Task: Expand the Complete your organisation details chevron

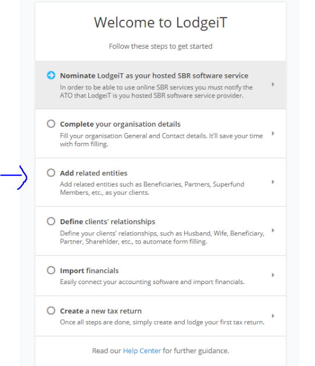Action: pos(273,133)
